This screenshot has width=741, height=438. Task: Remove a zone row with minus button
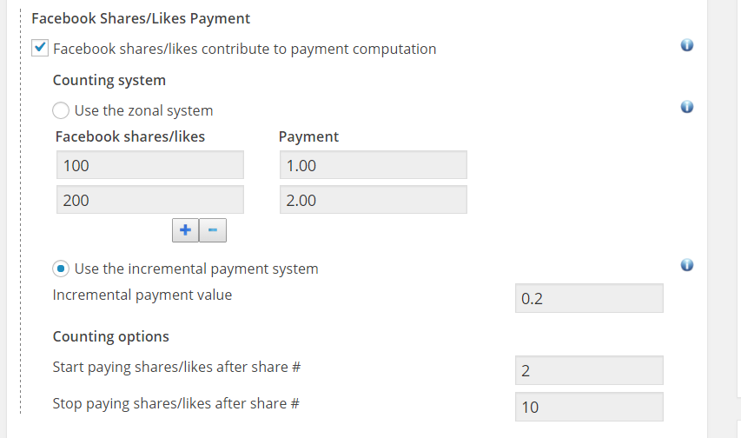click(213, 230)
